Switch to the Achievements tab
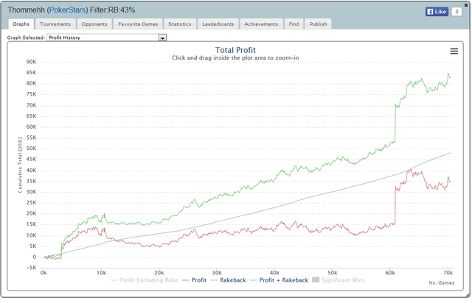The image size is (472, 303). pyautogui.click(x=261, y=24)
